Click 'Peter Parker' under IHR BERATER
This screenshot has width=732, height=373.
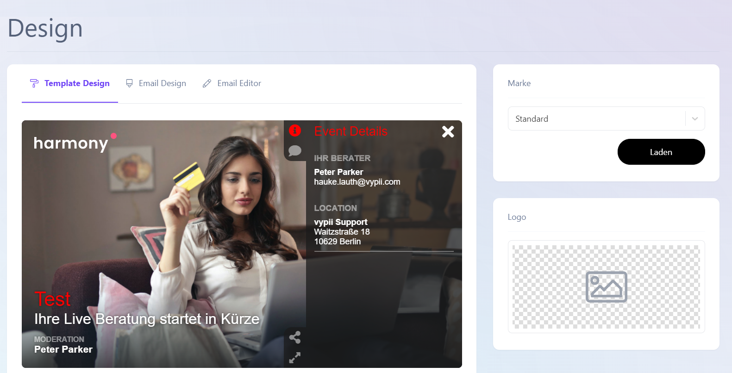[x=338, y=172]
